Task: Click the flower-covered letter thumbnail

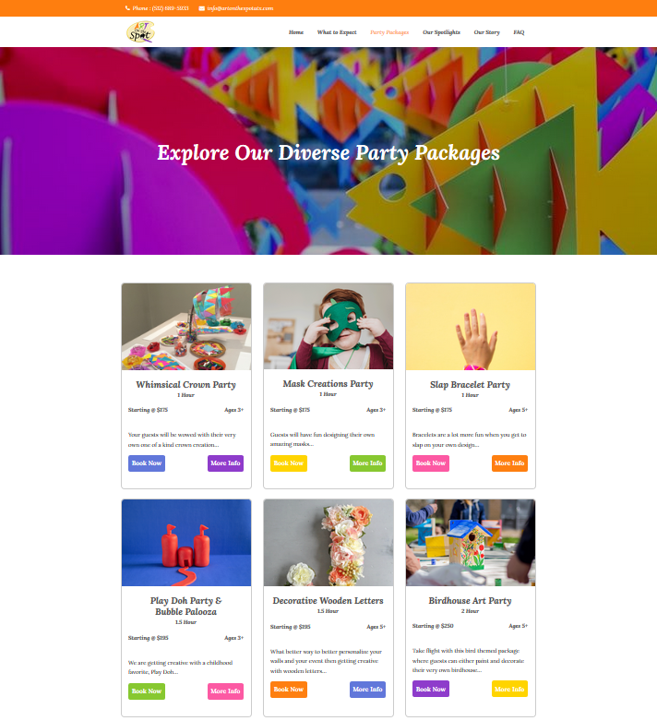Action: click(328, 543)
